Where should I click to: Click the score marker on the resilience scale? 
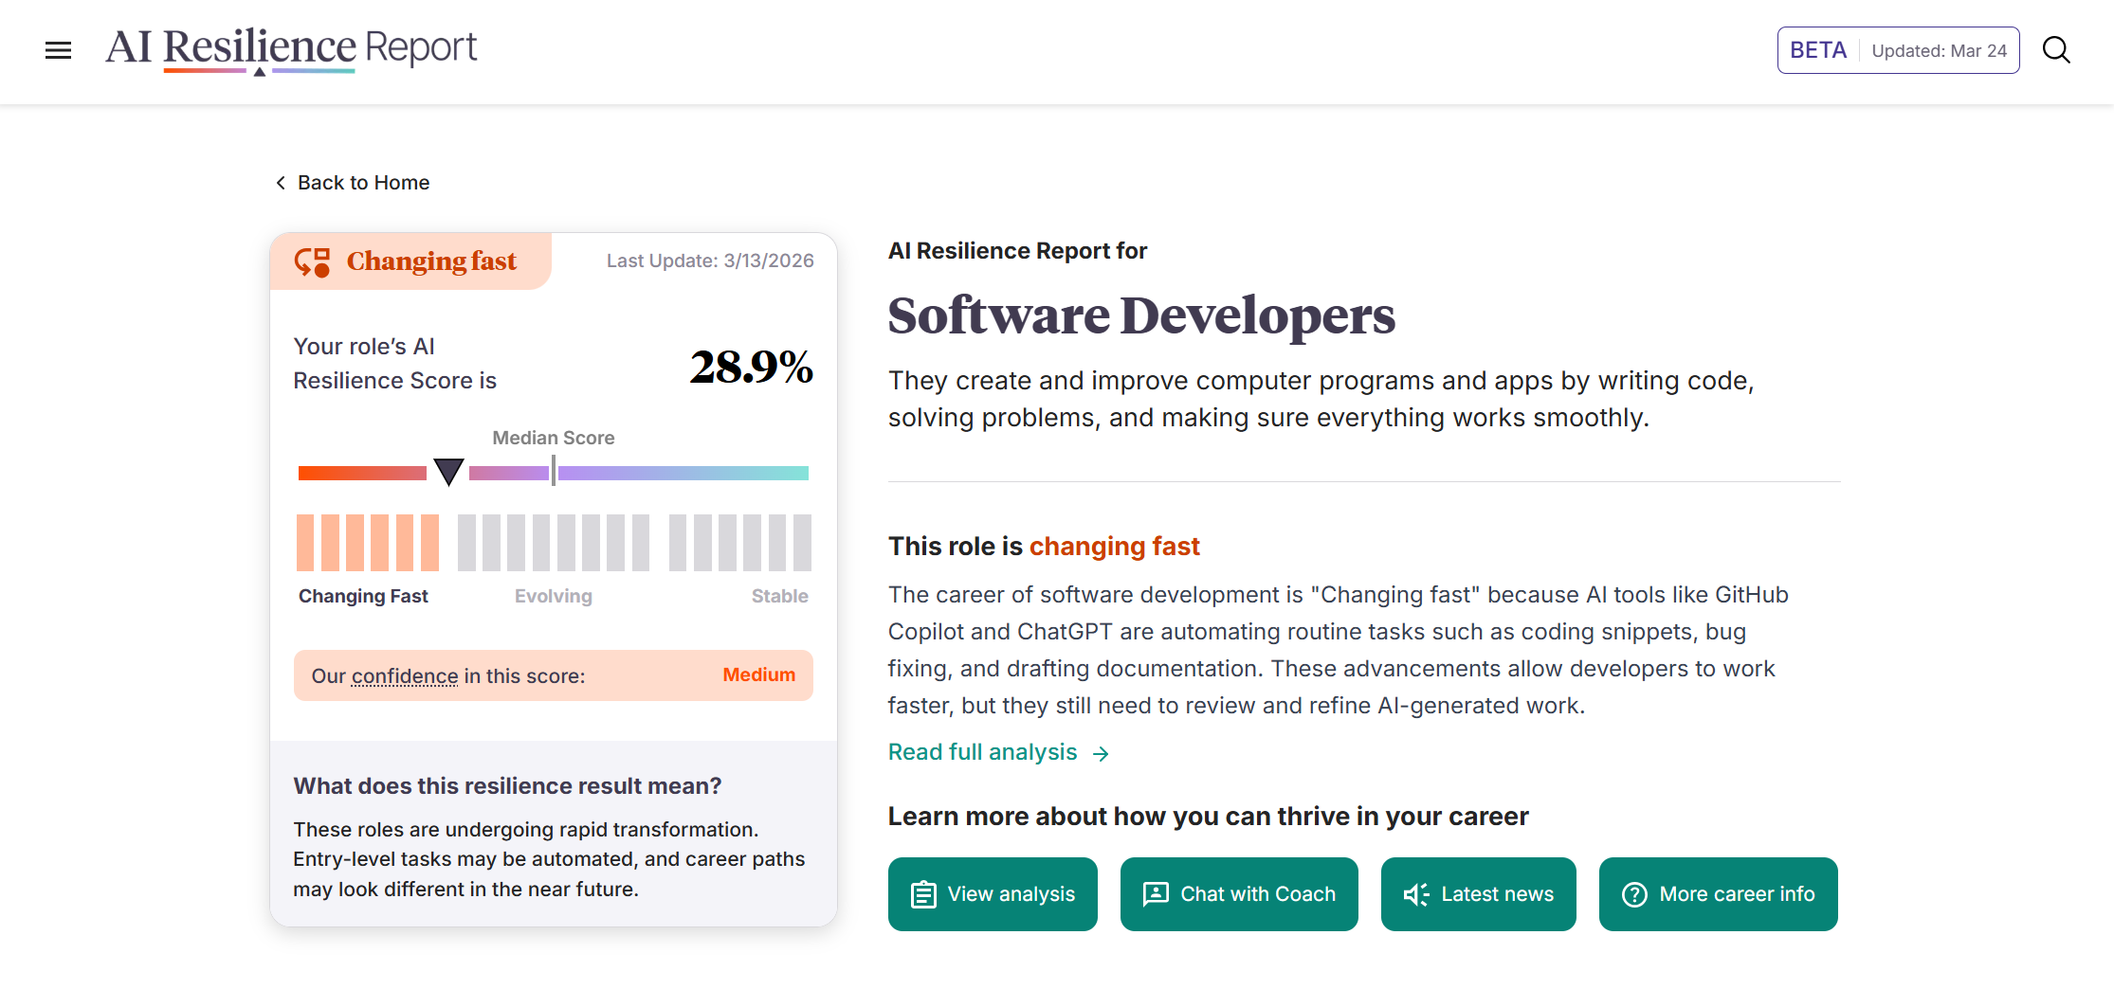pos(447,471)
